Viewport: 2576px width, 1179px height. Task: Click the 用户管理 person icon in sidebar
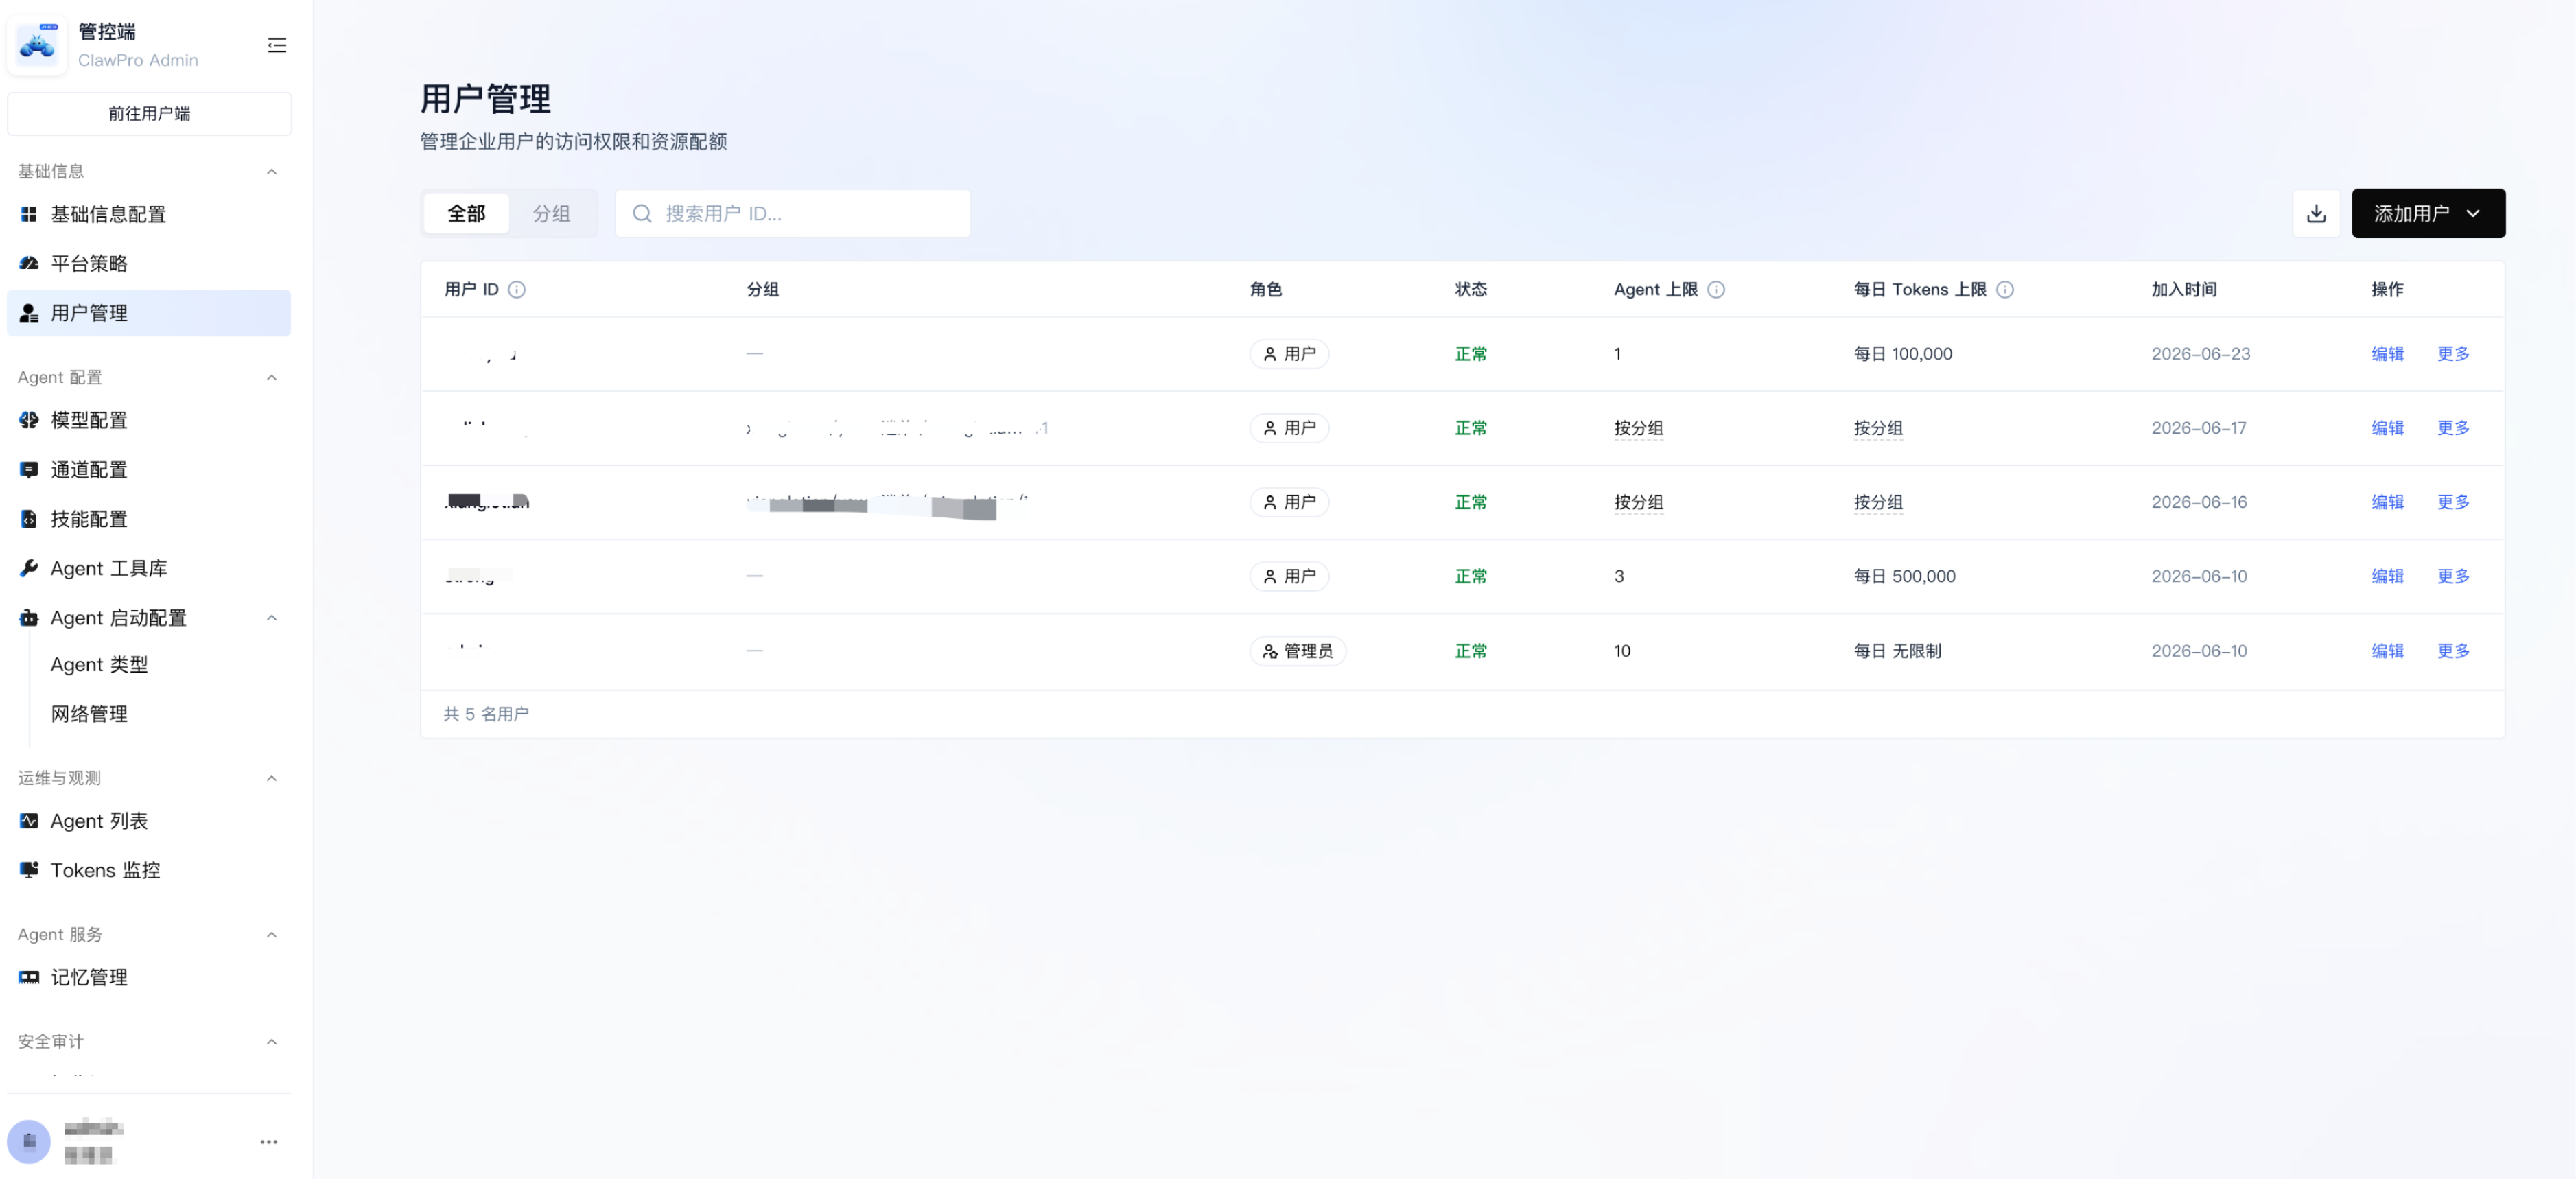[x=29, y=313]
